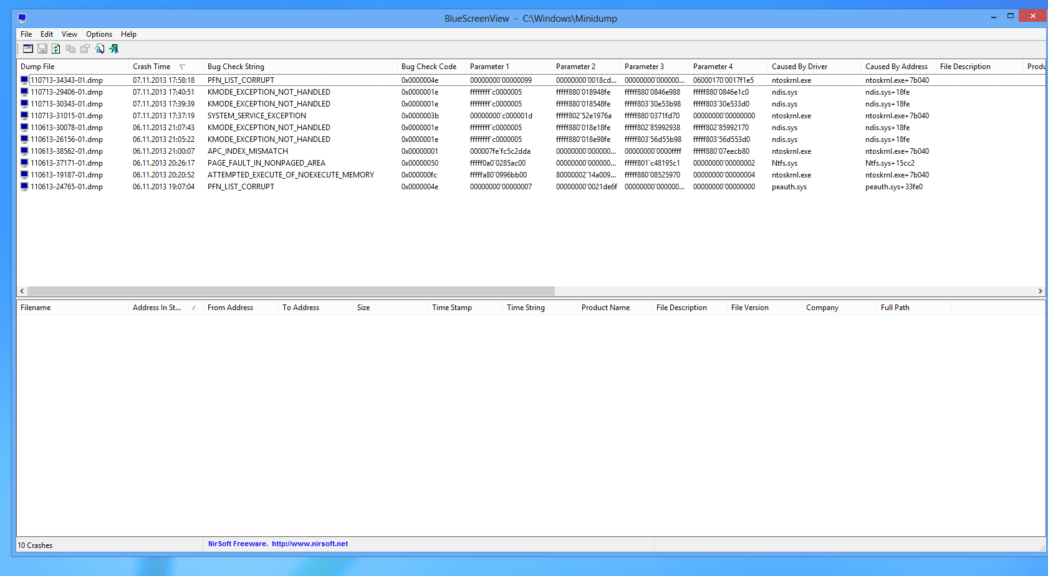
Task: Click the dump icon beside 110613-30078-01.dmp
Action: [x=24, y=127]
